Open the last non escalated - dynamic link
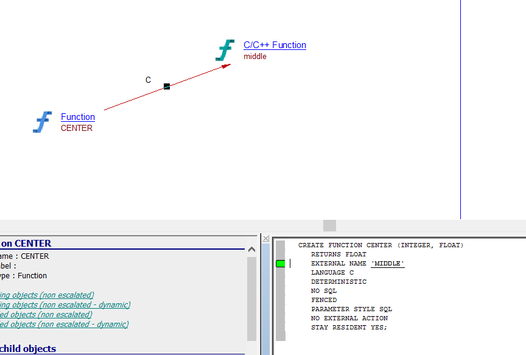The height and width of the screenshot is (355, 526). (x=64, y=325)
